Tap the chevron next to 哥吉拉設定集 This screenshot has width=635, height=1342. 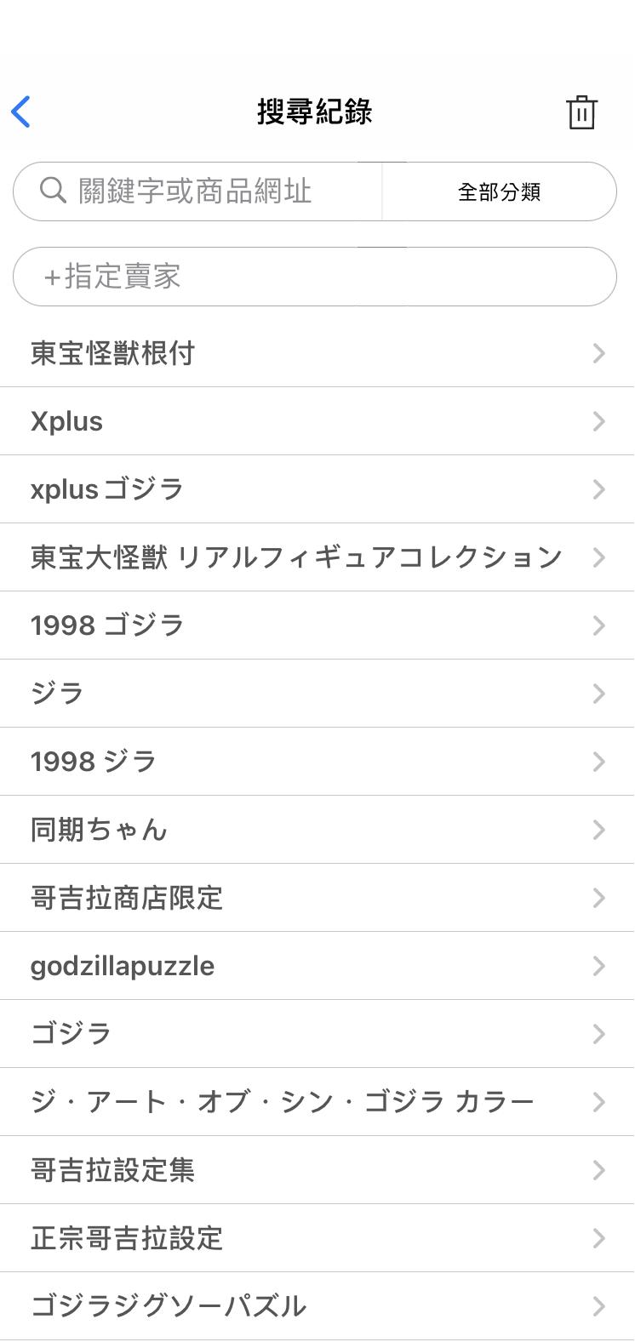[x=599, y=1170]
